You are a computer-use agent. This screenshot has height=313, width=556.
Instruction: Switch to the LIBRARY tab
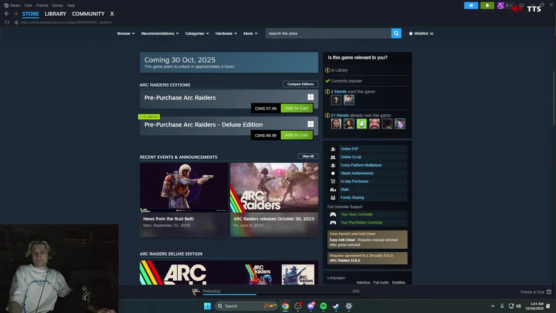point(56,14)
